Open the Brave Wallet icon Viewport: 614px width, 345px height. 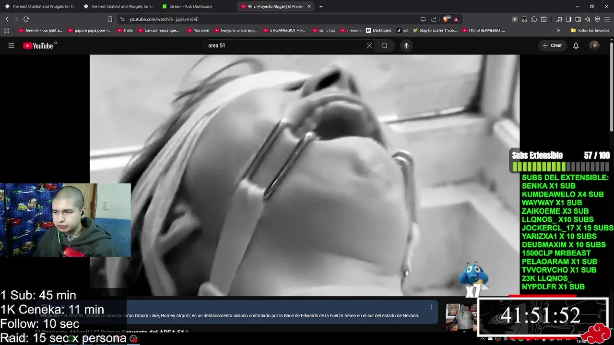(x=578, y=19)
